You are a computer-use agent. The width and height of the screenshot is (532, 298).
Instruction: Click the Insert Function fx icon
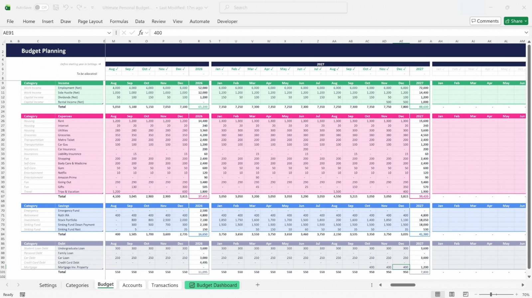[x=141, y=33]
